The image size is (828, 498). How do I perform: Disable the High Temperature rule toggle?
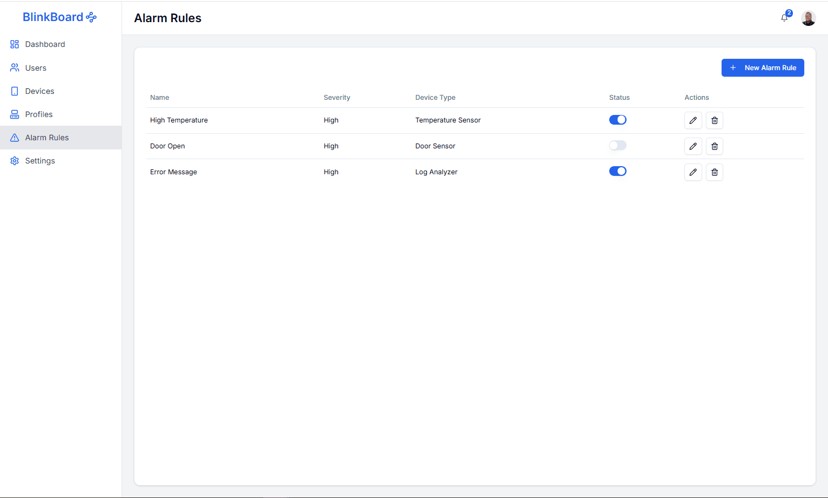[618, 120]
